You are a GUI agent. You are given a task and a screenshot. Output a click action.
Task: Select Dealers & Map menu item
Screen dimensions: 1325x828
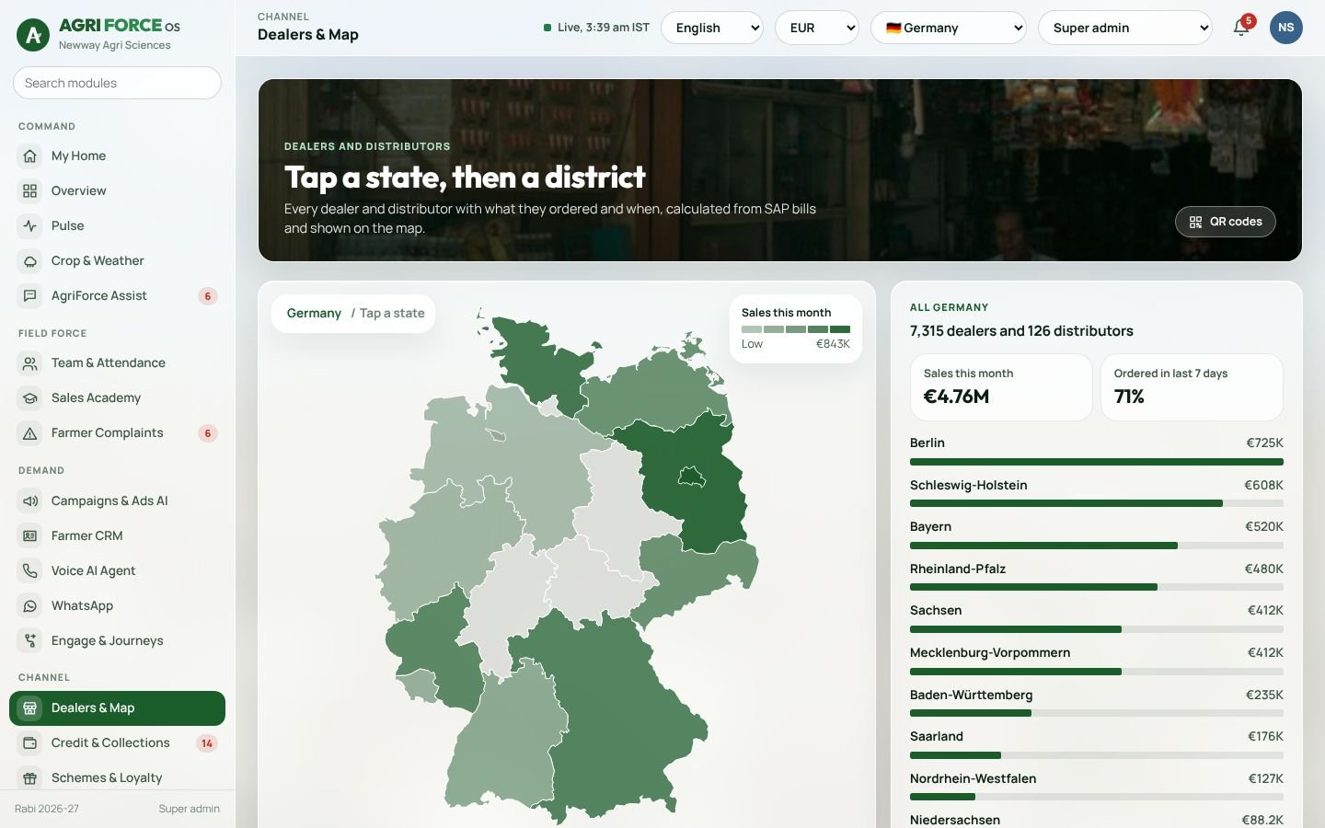pos(117,707)
